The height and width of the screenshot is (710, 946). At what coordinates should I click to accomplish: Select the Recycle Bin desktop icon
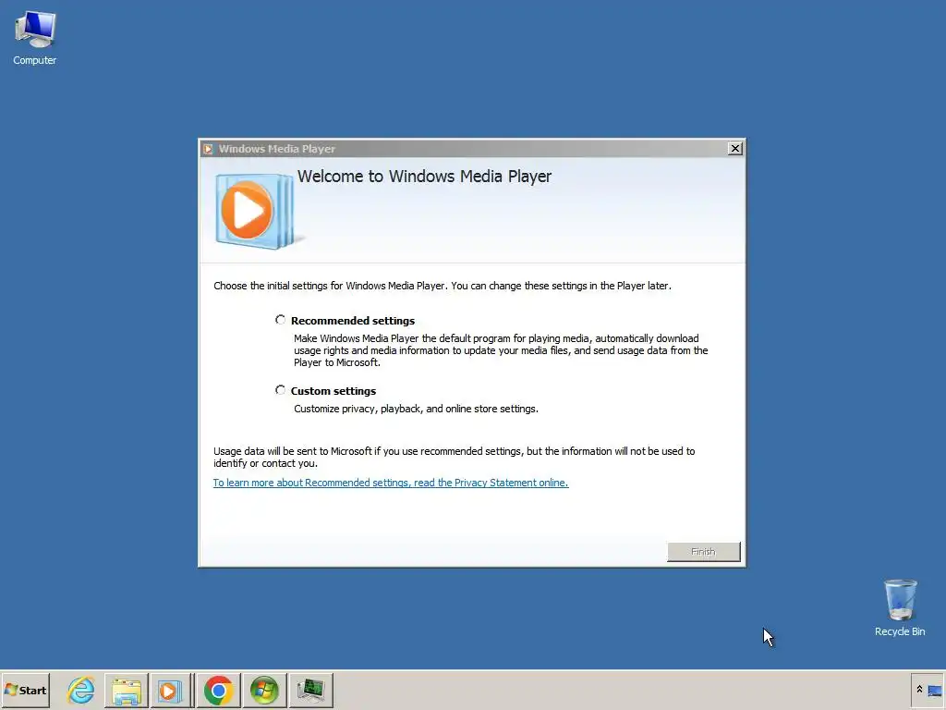pyautogui.click(x=900, y=608)
